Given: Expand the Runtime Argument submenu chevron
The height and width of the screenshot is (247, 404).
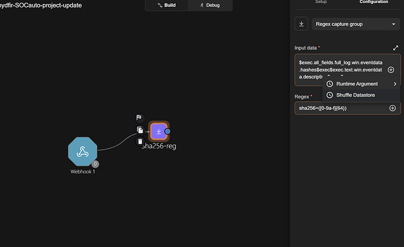Looking at the screenshot, I should (395, 84).
